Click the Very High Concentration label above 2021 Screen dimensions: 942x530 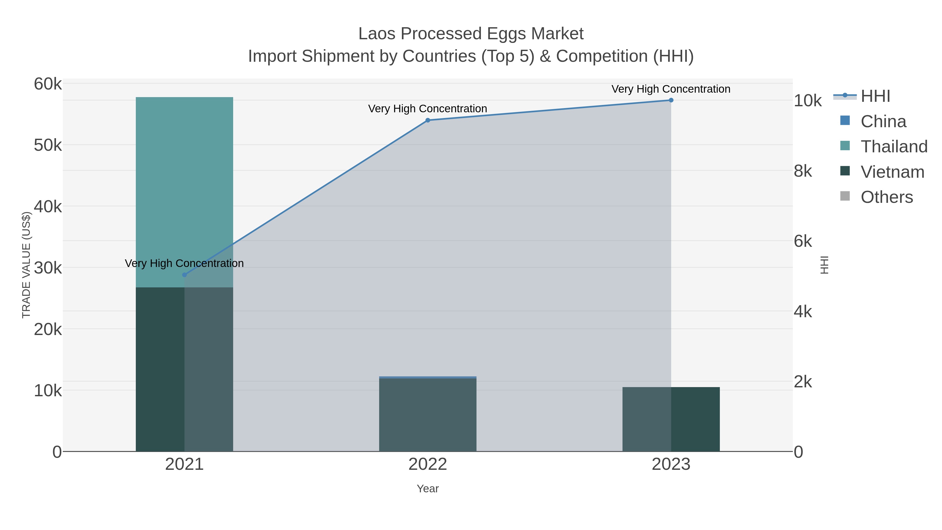click(x=184, y=263)
